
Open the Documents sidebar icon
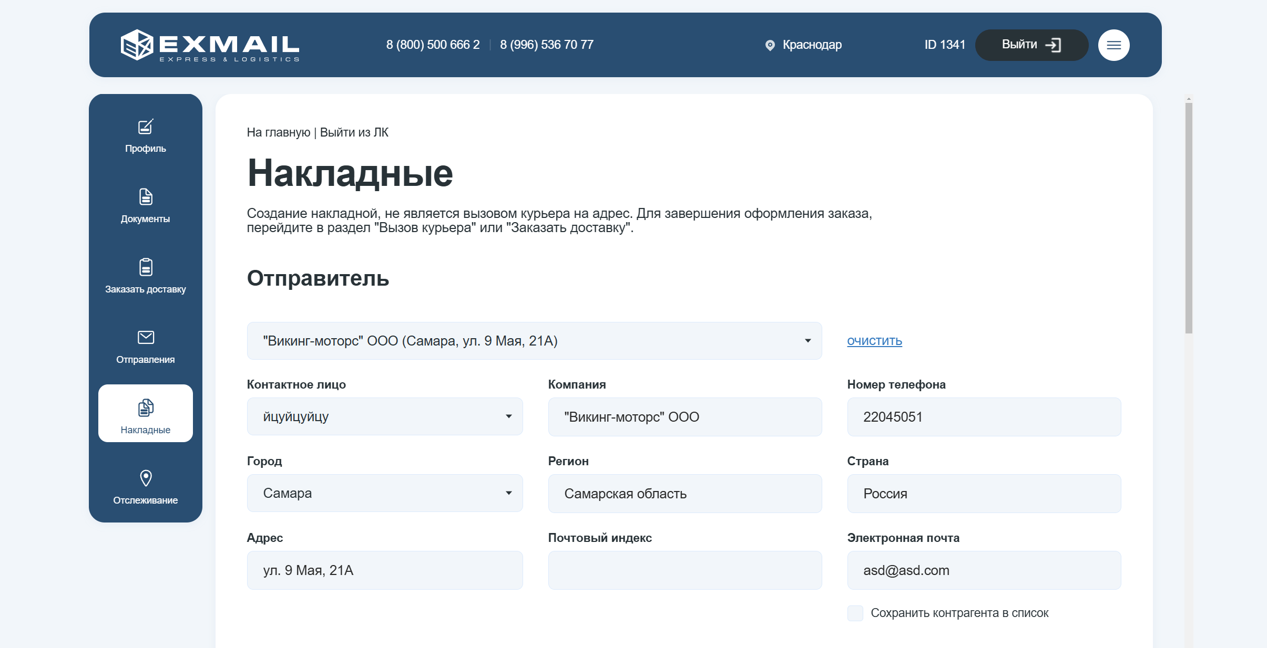coord(146,197)
